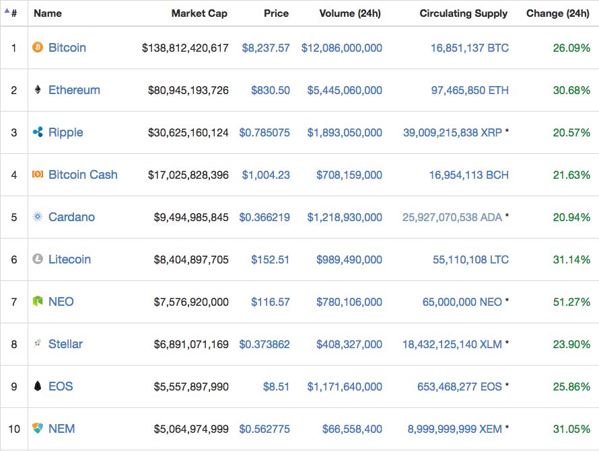This screenshot has height=451, width=599.
Task: Sort by rank using # column arrow
Action: 7,11
